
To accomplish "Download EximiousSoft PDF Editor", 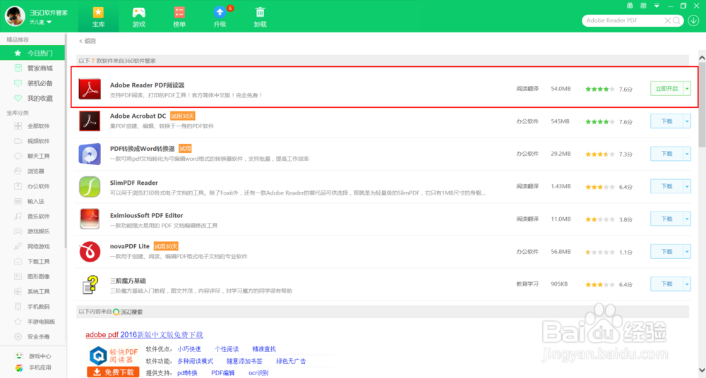I will (x=667, y=219).
